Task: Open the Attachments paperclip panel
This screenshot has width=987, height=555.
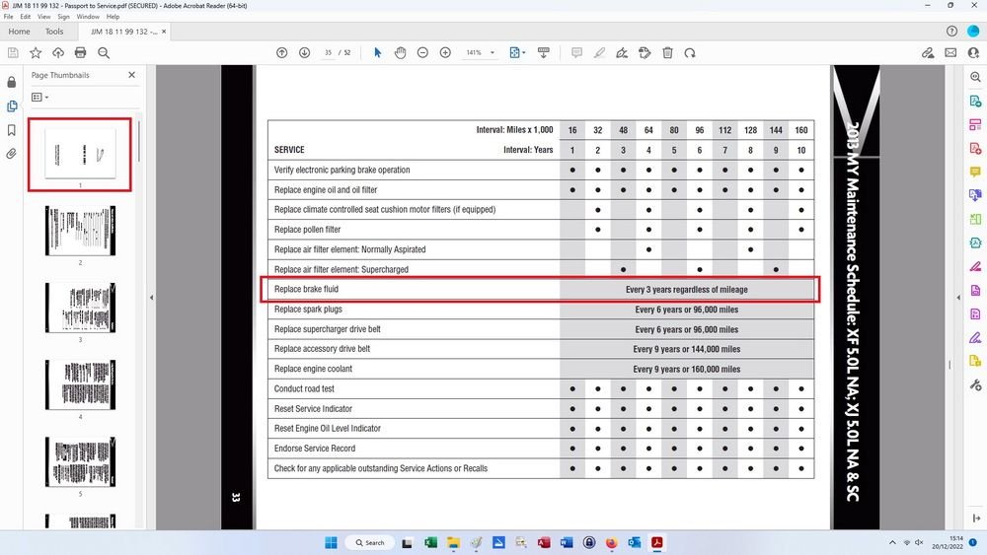Action: click(12, 154)
